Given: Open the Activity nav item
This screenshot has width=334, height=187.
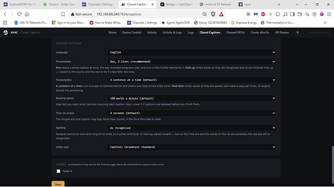Looking at the screenshot, I should (x=152, y=32).
